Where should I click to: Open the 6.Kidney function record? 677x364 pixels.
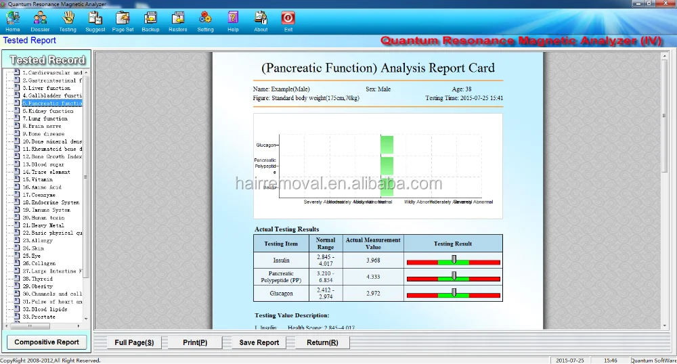point(48,111)
